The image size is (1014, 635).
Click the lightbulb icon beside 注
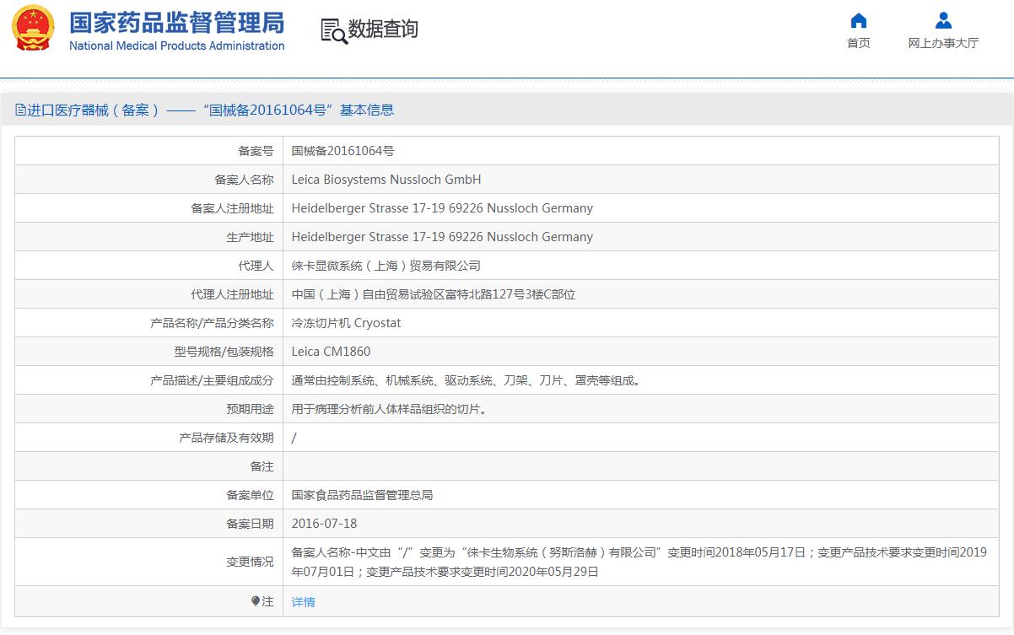click(x=256, y=601)
